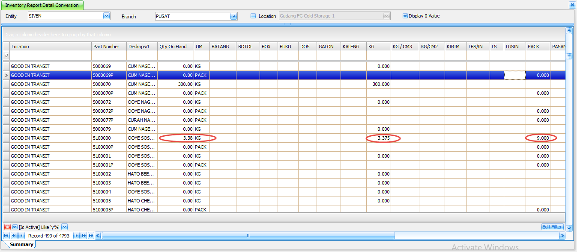Click the PACK column header

(538, 47)
